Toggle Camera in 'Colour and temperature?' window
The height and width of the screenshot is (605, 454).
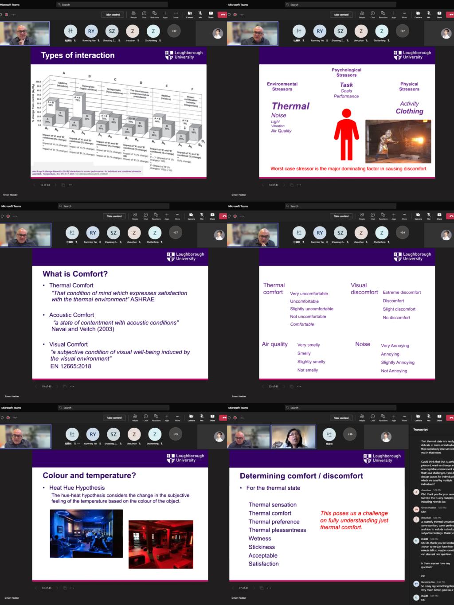(191, 418)
